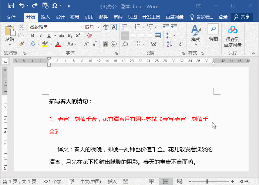Toggle character shading
The width and height of the screenshot is (259, 185).
click(105, 44)
